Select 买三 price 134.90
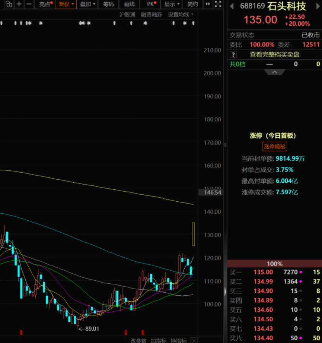The image size is (322, 343). click(263, 291)
